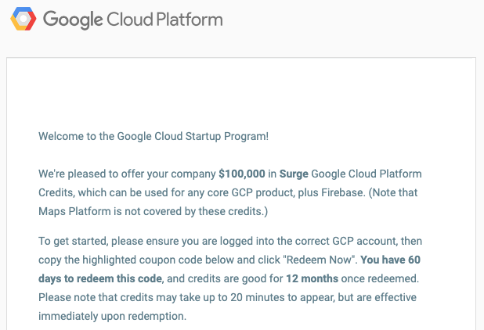
Task: Click the immediately upon redemption line
Action: point(112,316)
